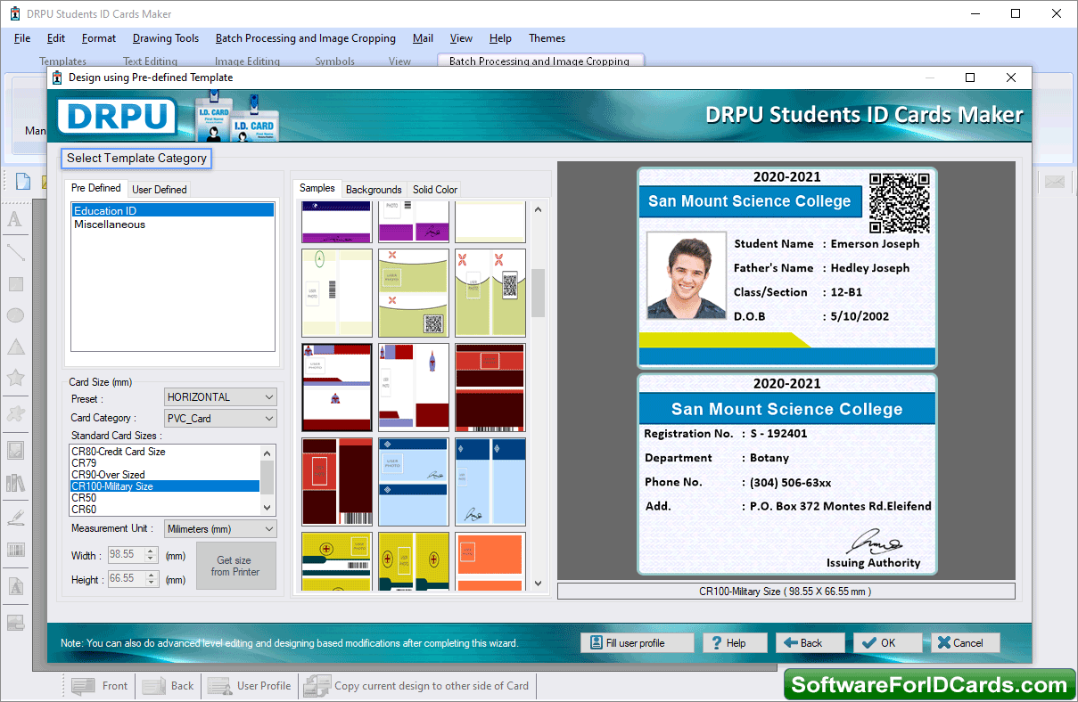This screenshot has width=1078, height=702.
Task: Expand the Card Category dropdown
Action: [221, 418]
